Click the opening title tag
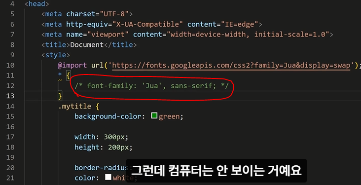This screenshot has height=185, width=361. [x=56, y=45]
